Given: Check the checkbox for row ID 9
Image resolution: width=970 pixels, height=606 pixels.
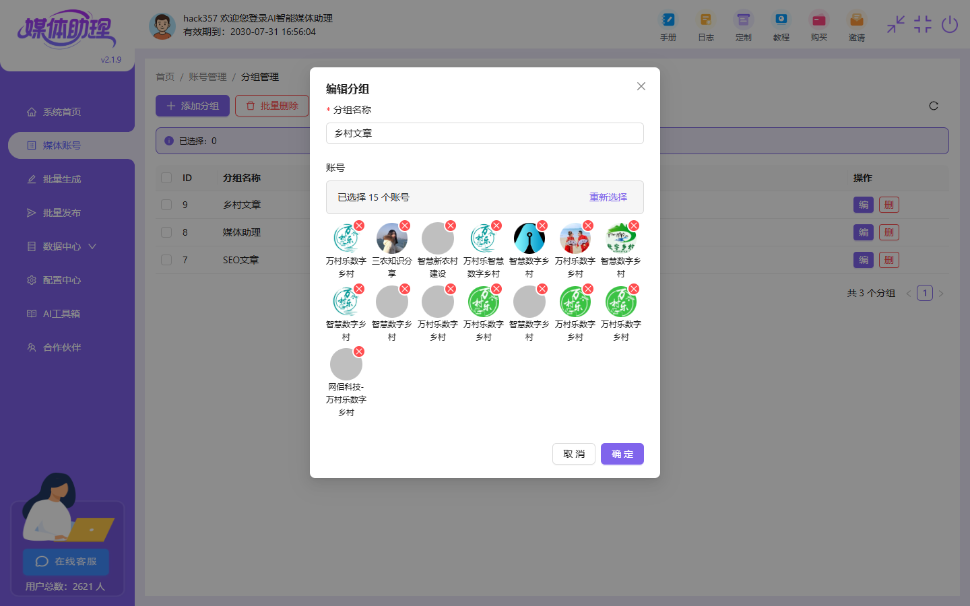Looking at the screenshot, I should (x=166, y=205).
